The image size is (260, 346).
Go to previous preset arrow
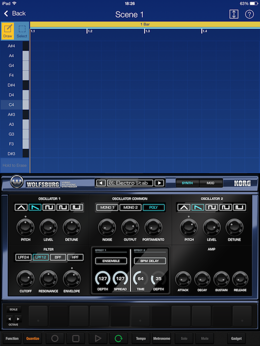pos(101,183)
